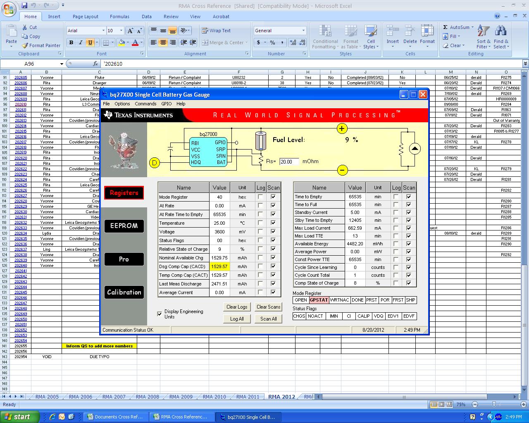Screen dimensions: 529x423
Task: Click the zoom slider in status bar
Action: 494,404
